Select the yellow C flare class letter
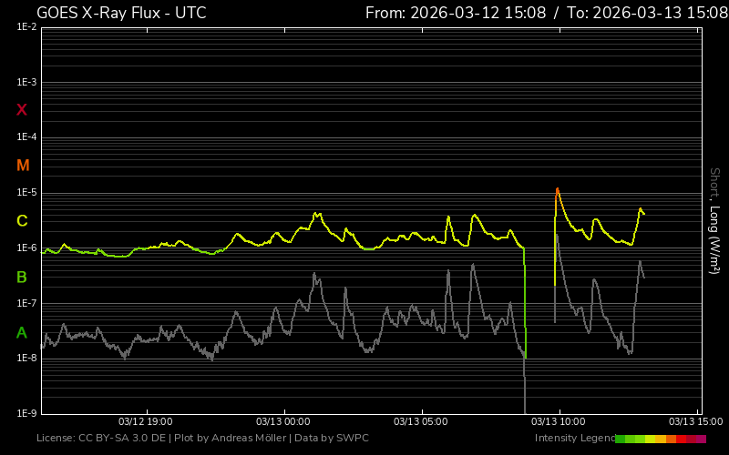This screenshot has width=729, height=455. [22, 221]
